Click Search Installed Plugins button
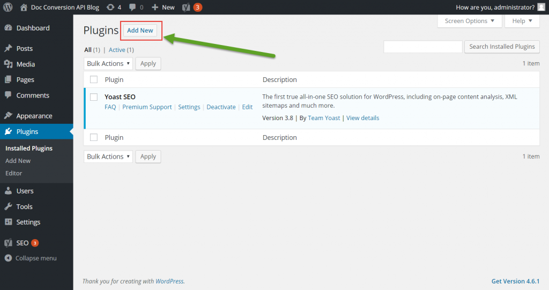 click(502, 47)
